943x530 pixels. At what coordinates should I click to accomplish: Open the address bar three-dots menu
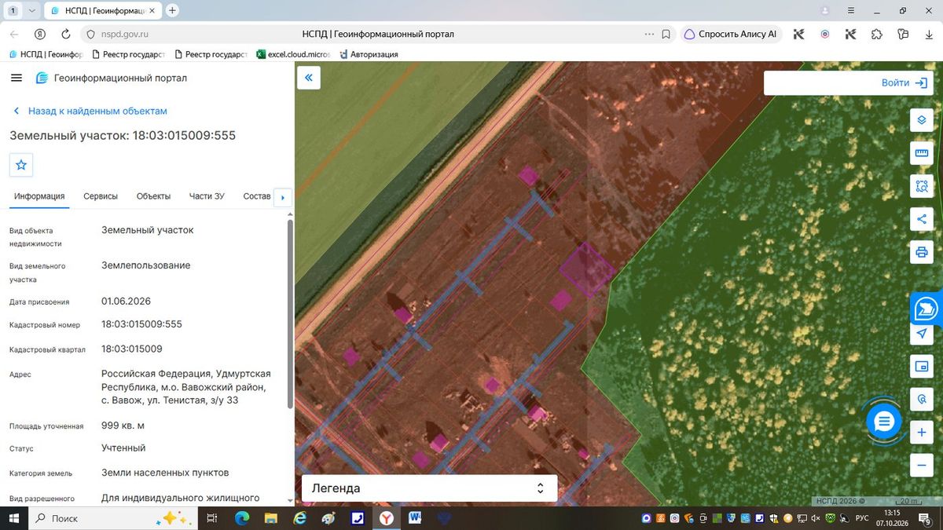(649, 35)
